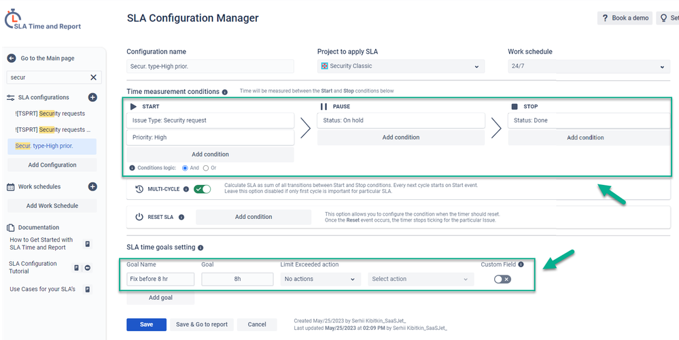The image size is (679, 340).
Task: Click the RESET SLA power icon
Action: click(139, 217)
